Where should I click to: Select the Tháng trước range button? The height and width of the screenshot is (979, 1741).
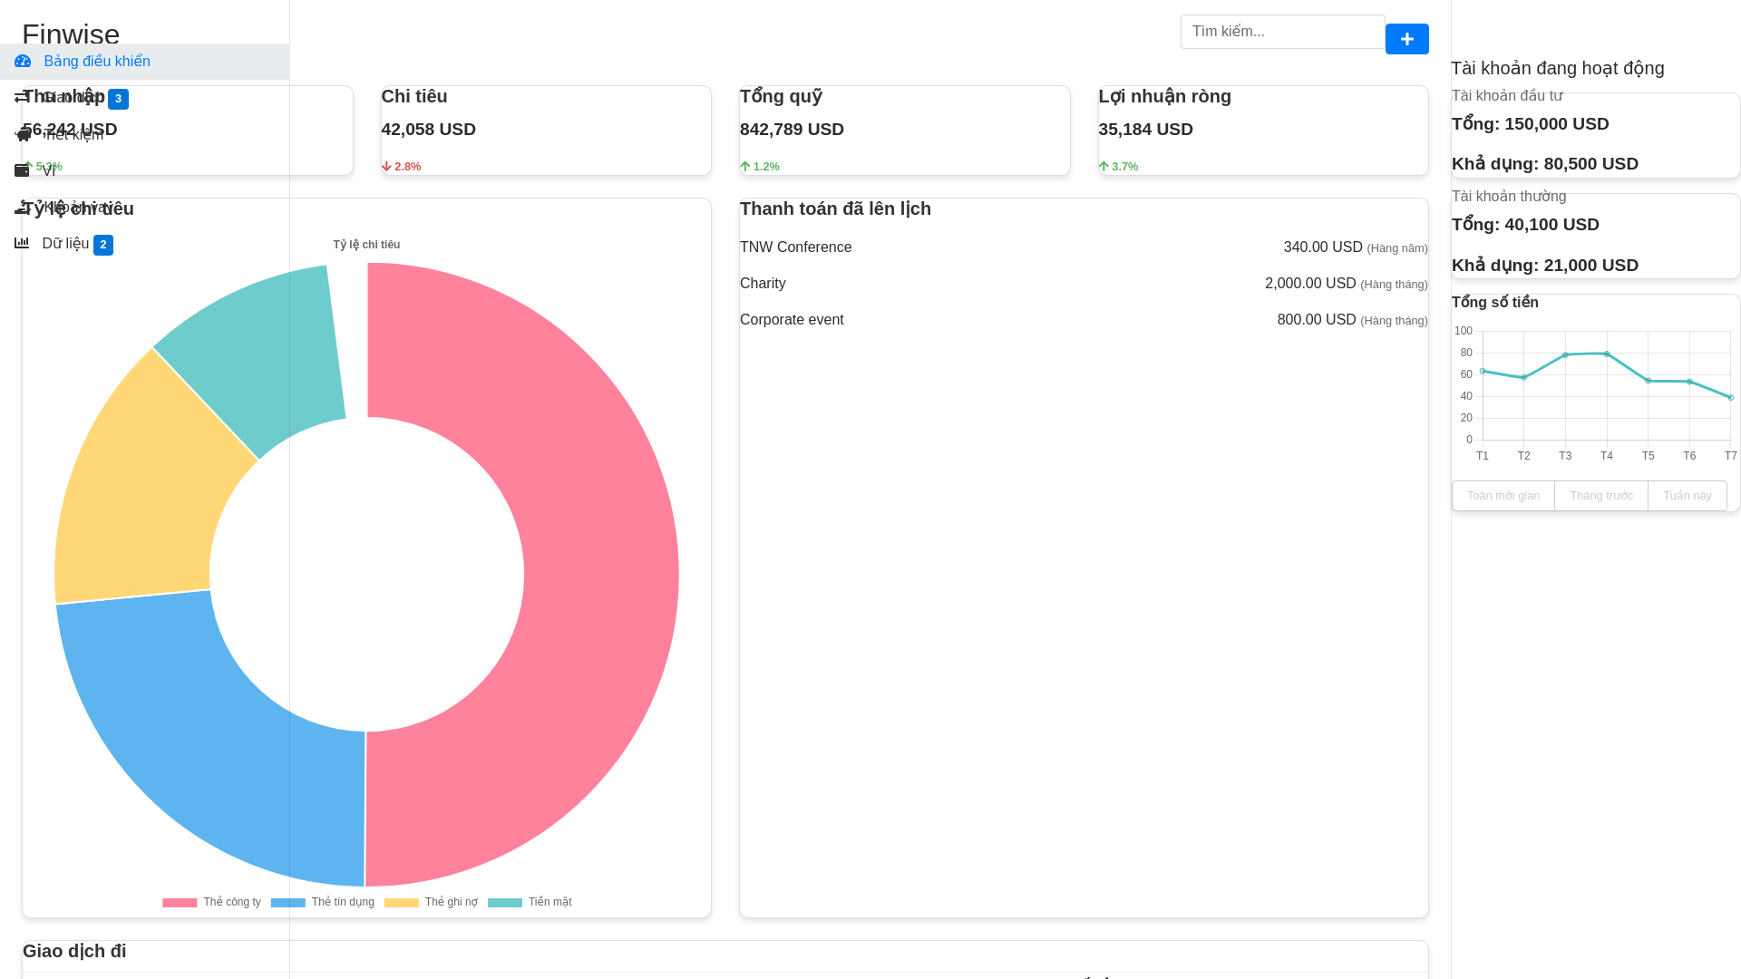[1601, 496]
